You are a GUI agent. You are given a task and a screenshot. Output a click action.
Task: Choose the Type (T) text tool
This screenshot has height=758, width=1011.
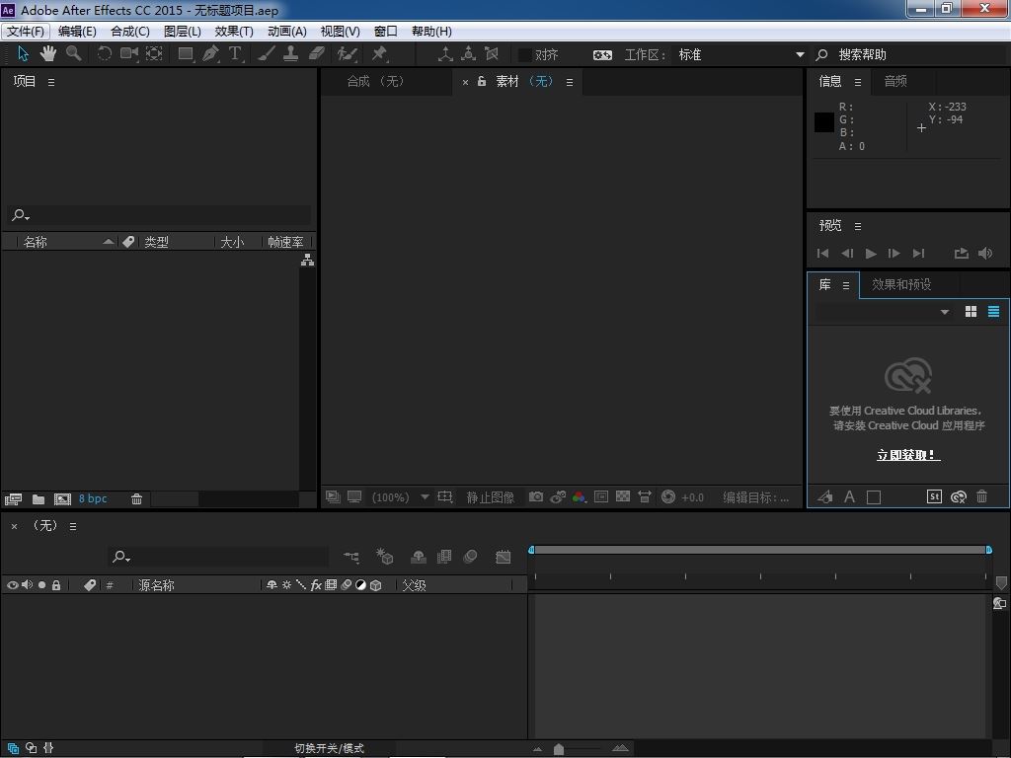[x=235, y=53]
